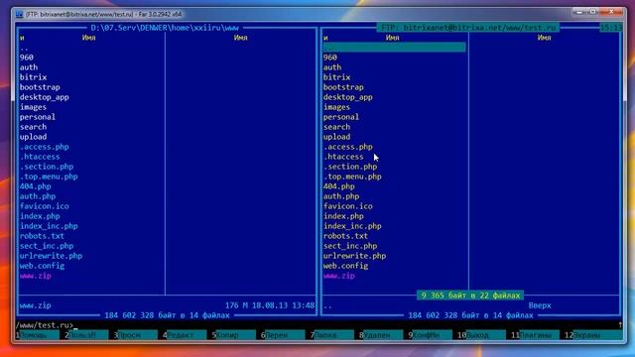The height and width of the screenshot is (357, 635).
Task: Select .section.php in the right FTP panel
Action: tap(350, 167)
